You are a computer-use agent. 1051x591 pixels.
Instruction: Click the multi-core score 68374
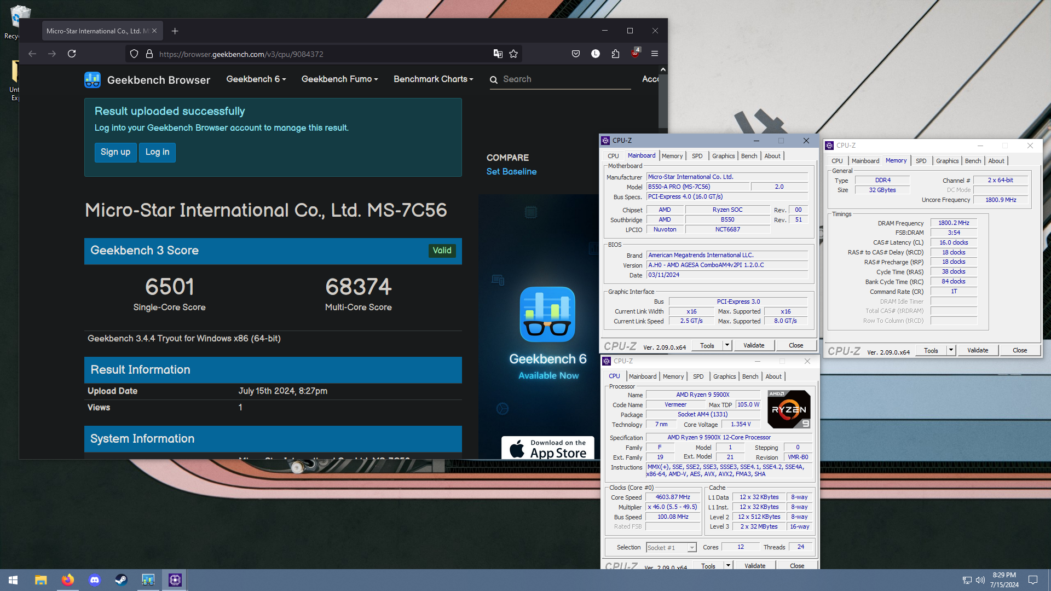click(x=358, y=287)
